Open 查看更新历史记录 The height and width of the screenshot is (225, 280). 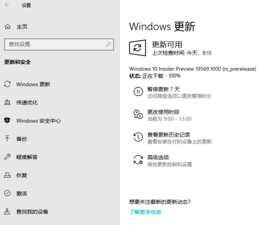point(169,135)
